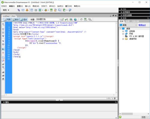Insert a Named Anchor from toolbar
Image resolution: width=150 pixels, height=119 pixels.
coord(27,10)
